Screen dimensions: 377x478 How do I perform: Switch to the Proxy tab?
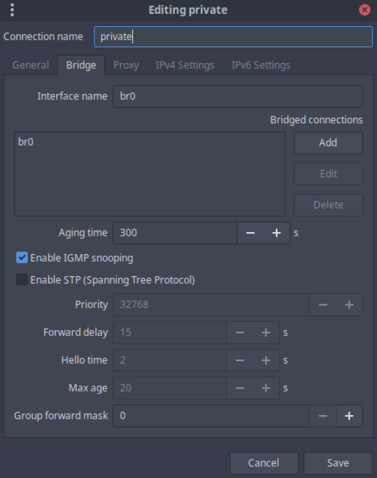126,65
